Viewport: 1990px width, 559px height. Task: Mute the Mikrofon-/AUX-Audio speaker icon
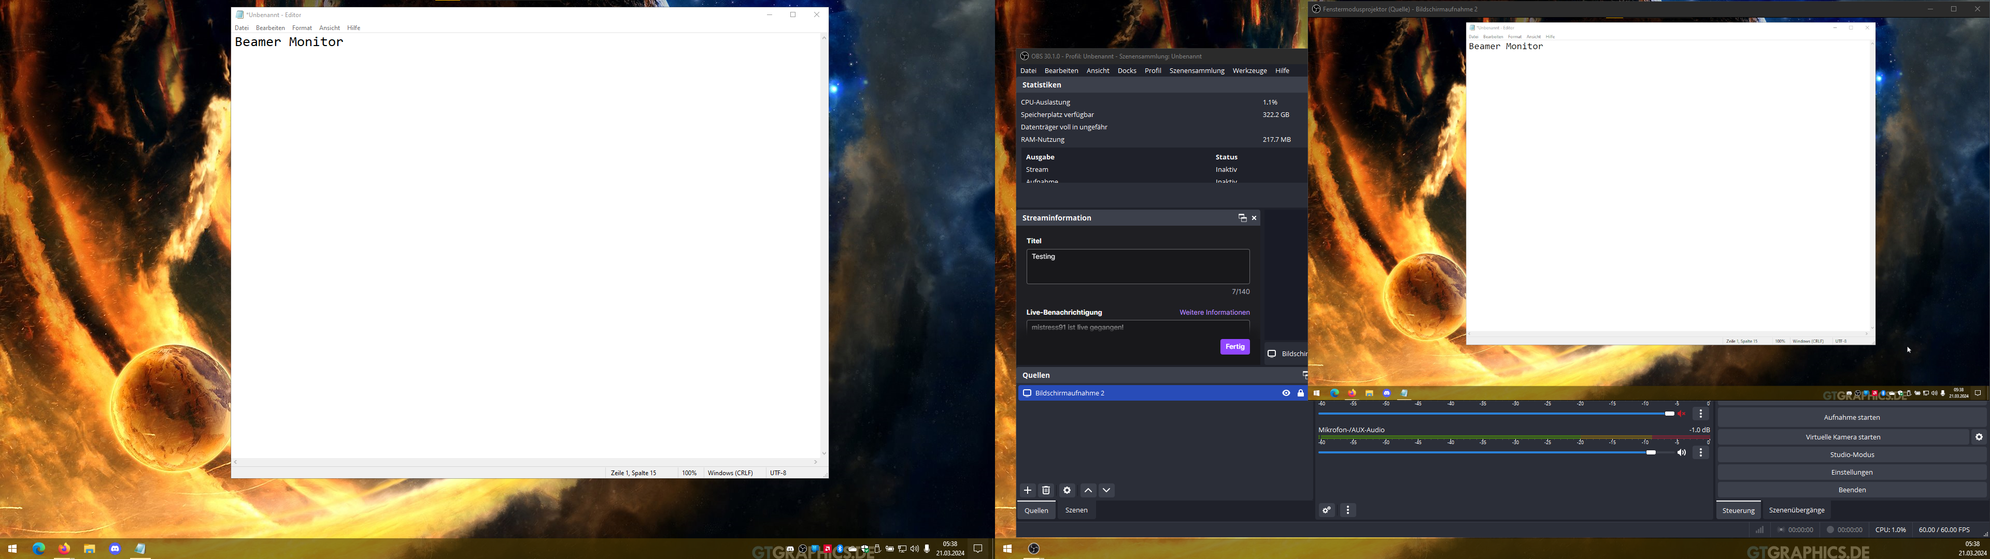point(1682,453)
